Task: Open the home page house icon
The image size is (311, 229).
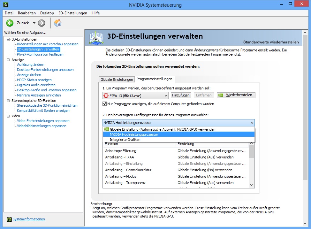Action: click(x=58, y=23)
